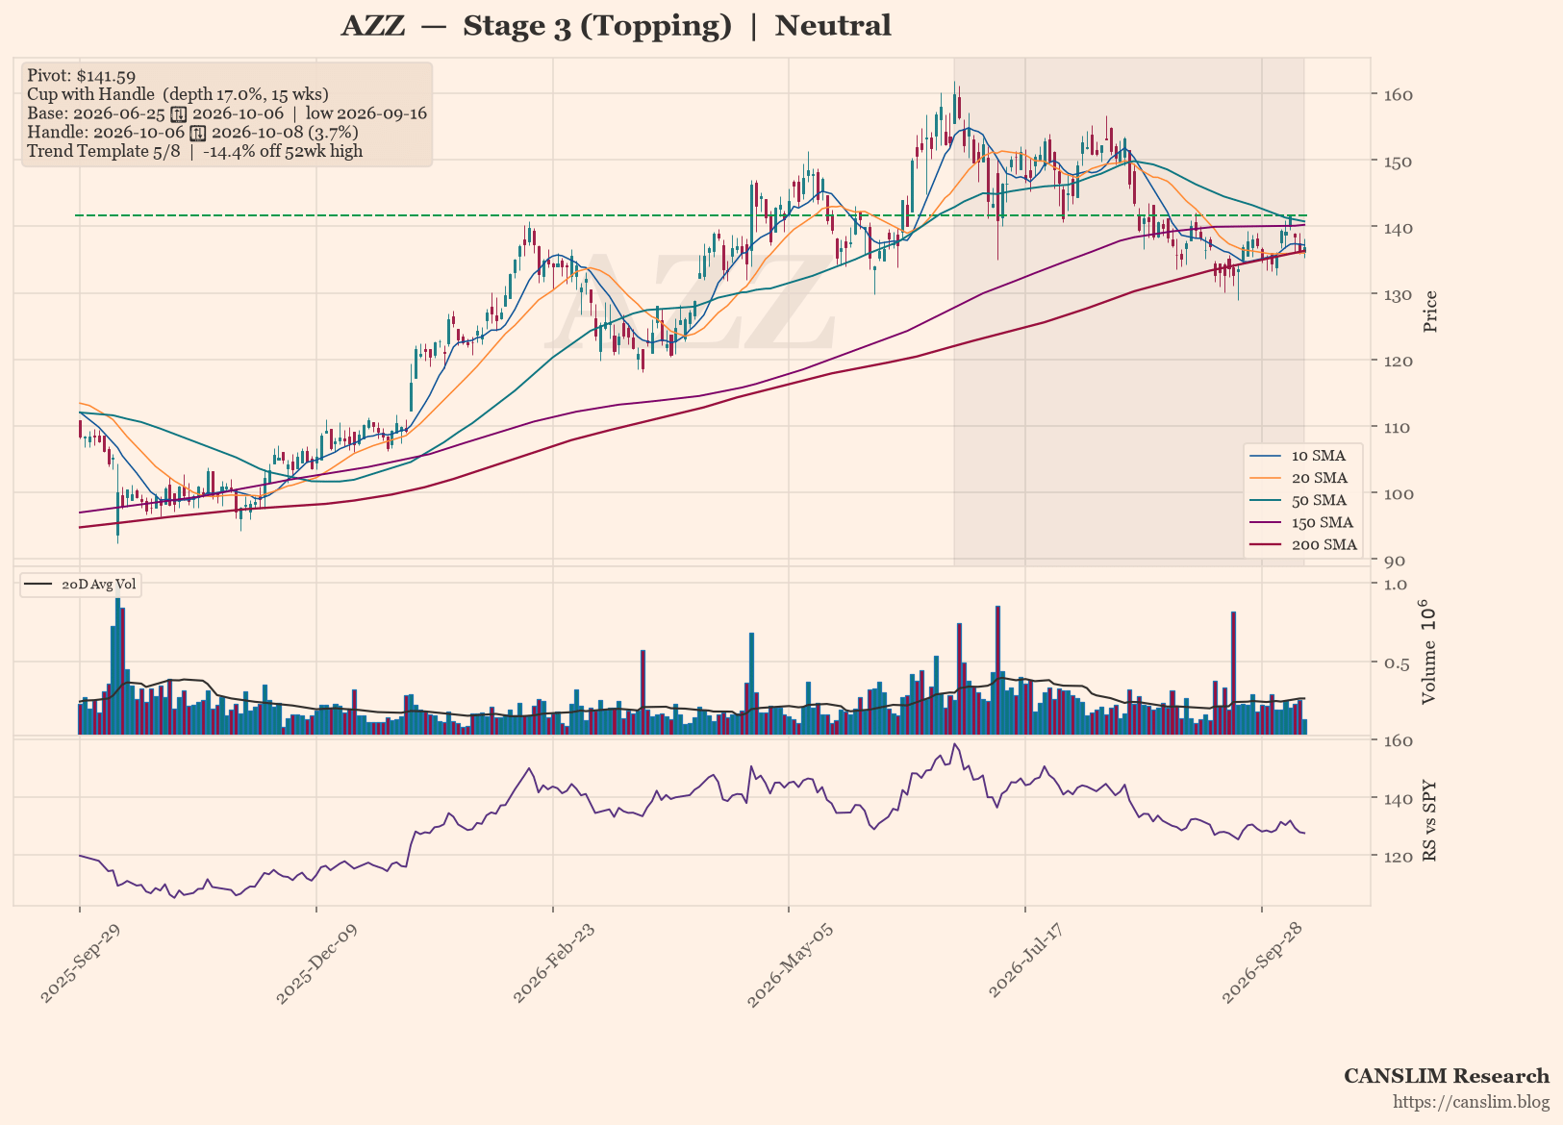This screenshot has width=1563, height=1125.
Task: Select the 130 tick on the Price axis
Action: [x=1399, y=294]
